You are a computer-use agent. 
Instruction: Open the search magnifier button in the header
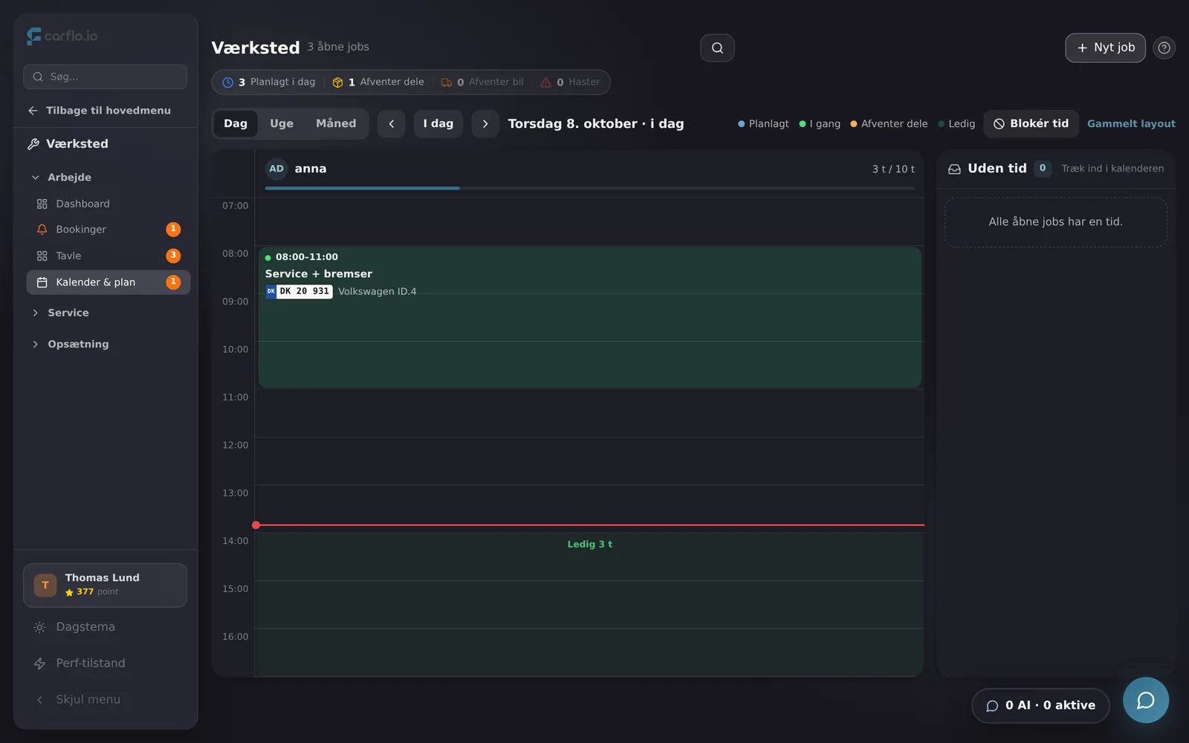pyautogui.click(x=717, y=48)
